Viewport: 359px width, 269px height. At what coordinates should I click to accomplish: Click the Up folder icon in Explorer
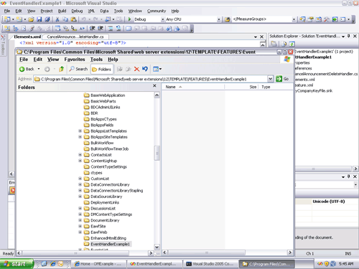61,69
